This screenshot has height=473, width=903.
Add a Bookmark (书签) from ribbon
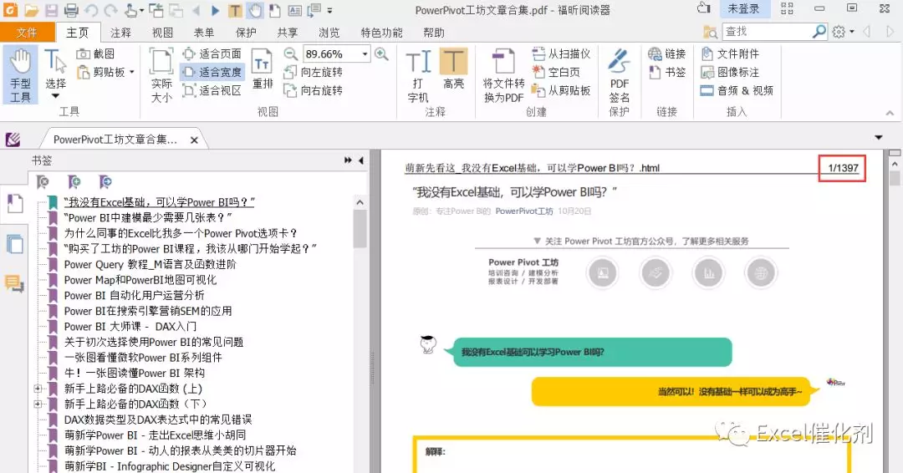pyautogui.click(x=667, y=72)
